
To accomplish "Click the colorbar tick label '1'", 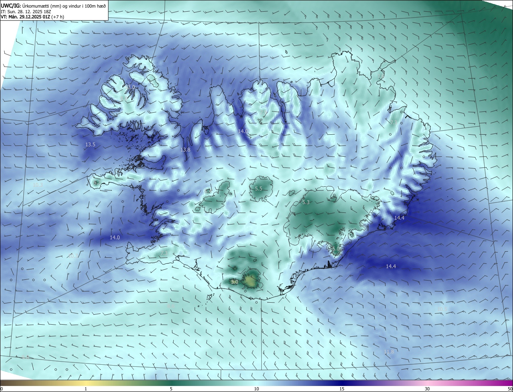I will pyautogui.click(x=86, y=389).
